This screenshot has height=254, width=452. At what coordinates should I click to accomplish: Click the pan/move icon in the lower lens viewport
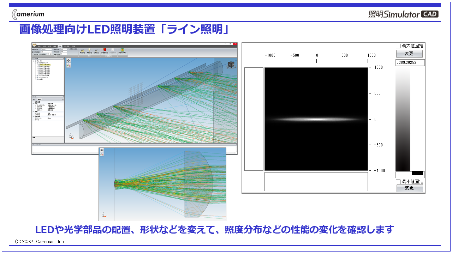click(102, 150)
